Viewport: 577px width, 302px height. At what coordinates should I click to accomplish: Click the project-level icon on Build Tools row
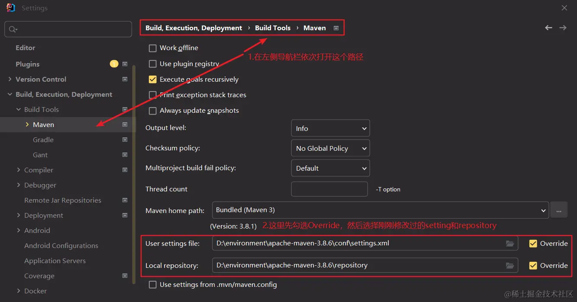125,109
